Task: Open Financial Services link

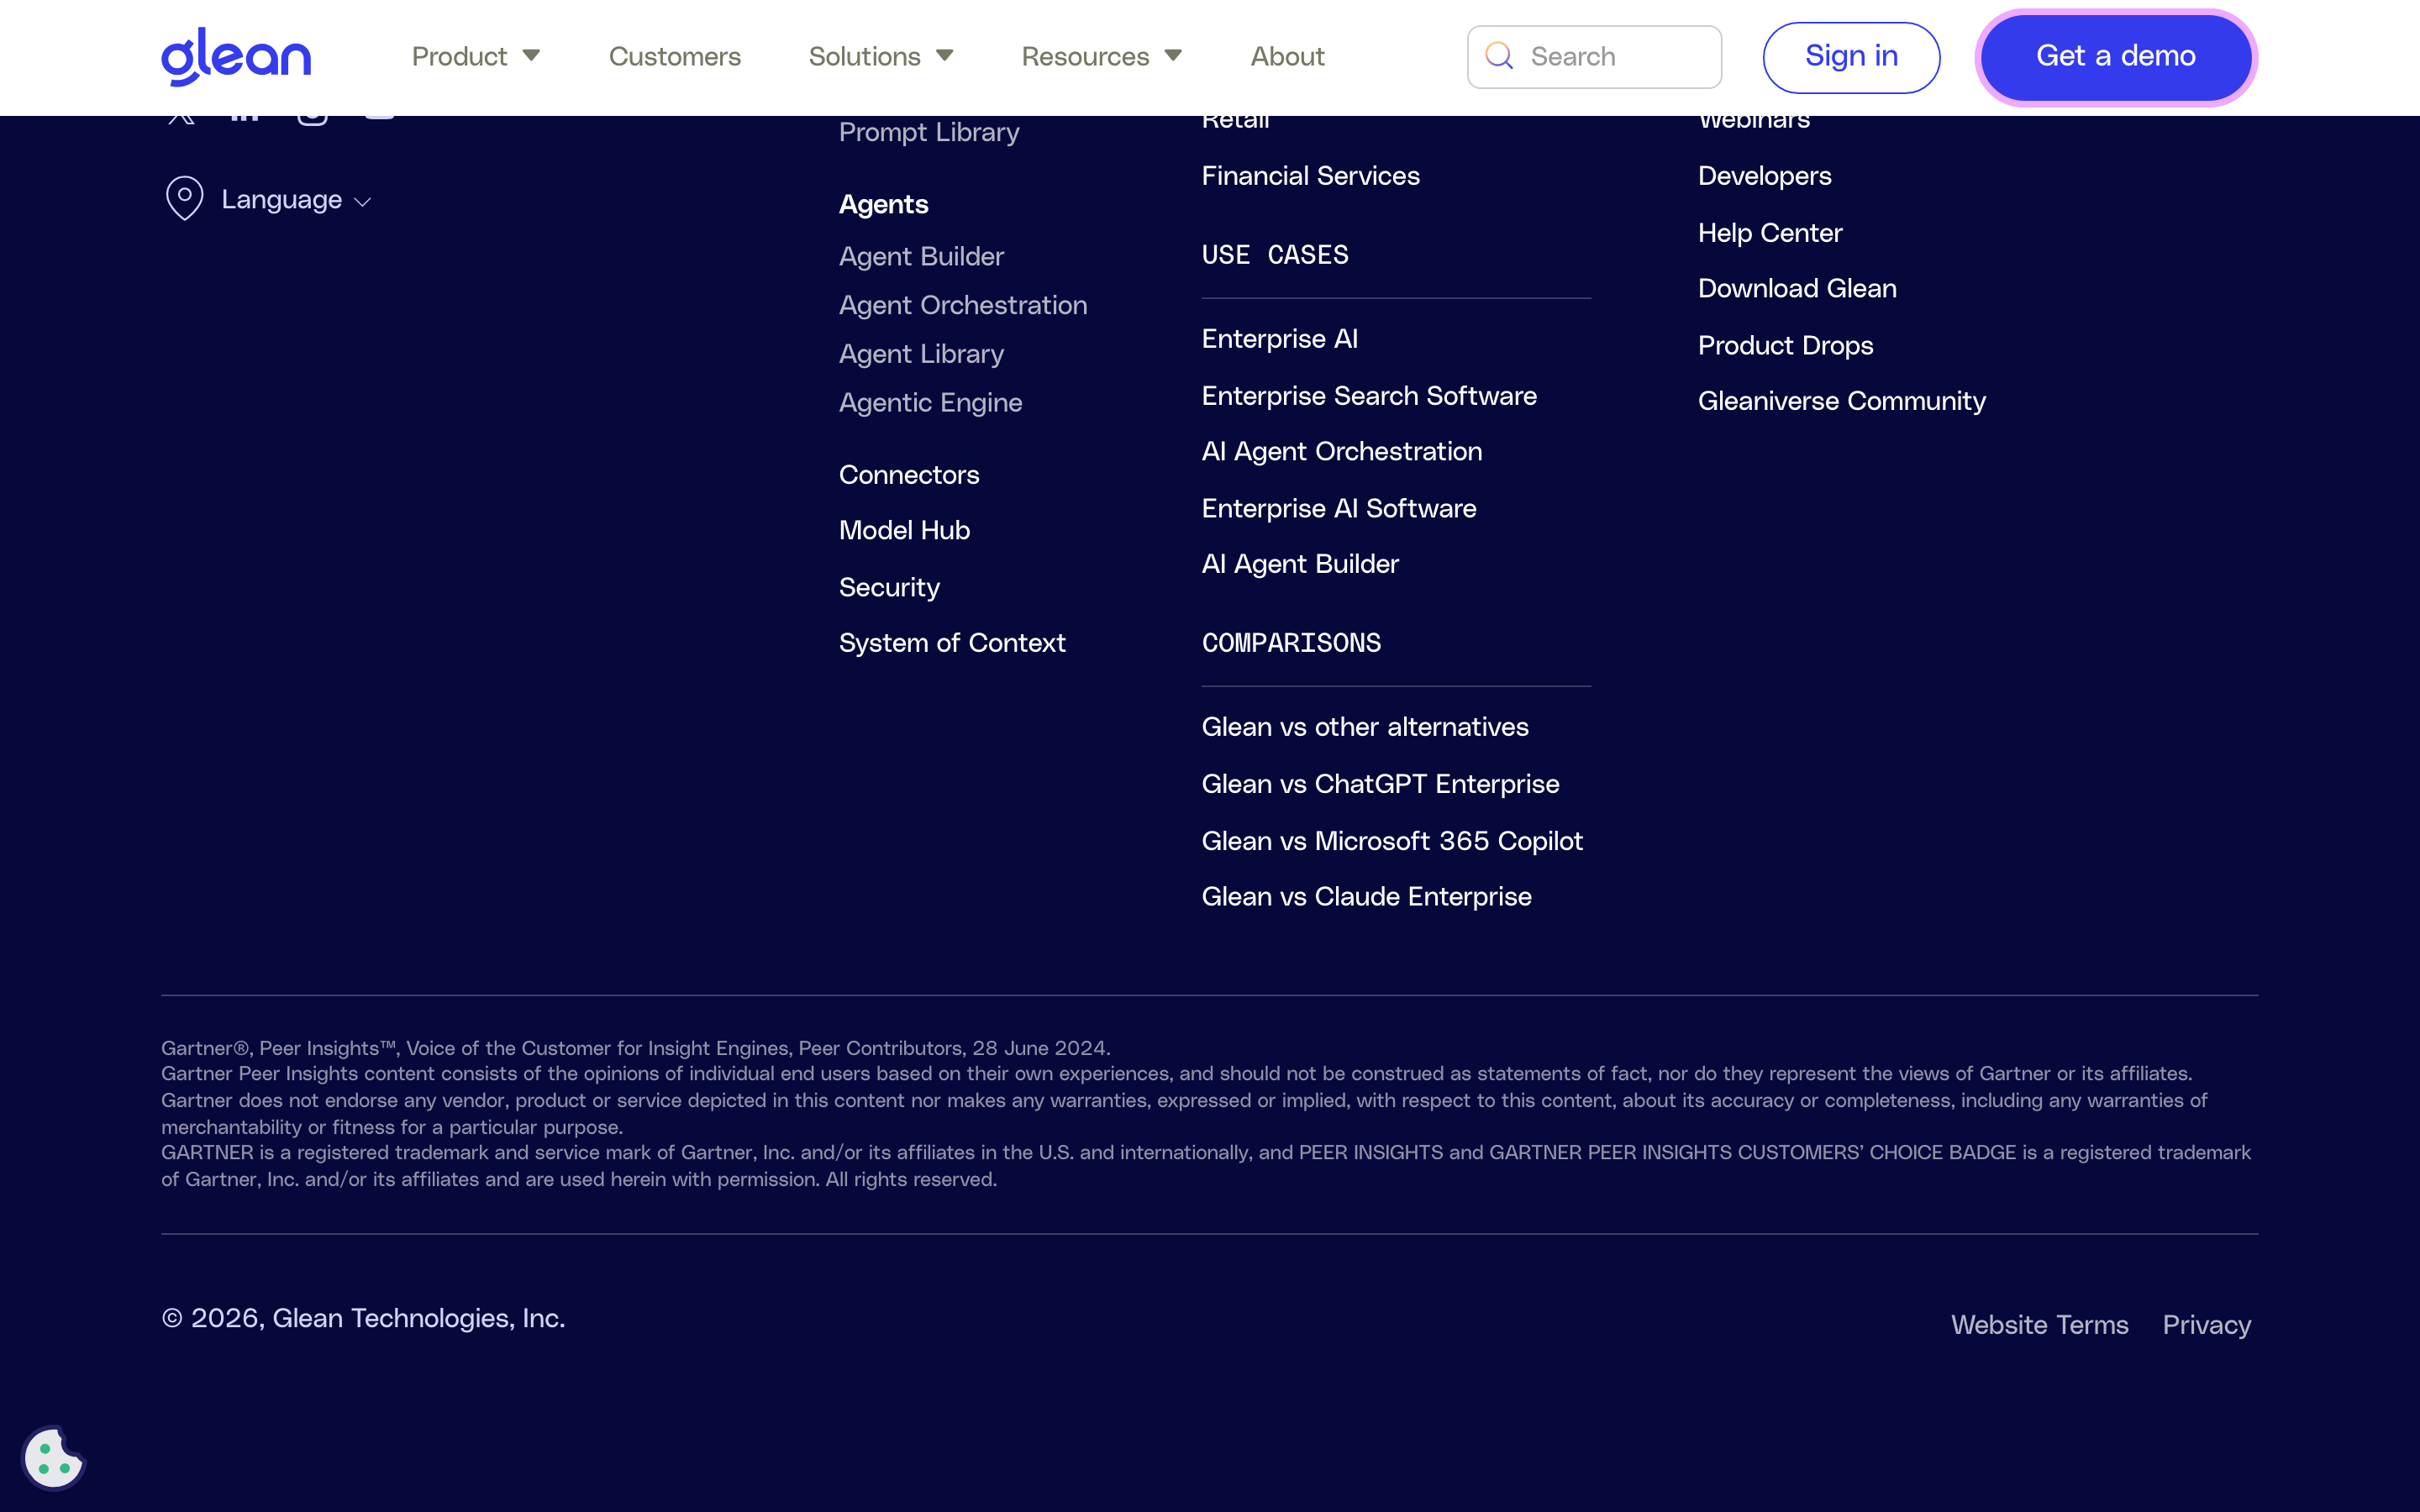Action: [x=1310, y=176]
